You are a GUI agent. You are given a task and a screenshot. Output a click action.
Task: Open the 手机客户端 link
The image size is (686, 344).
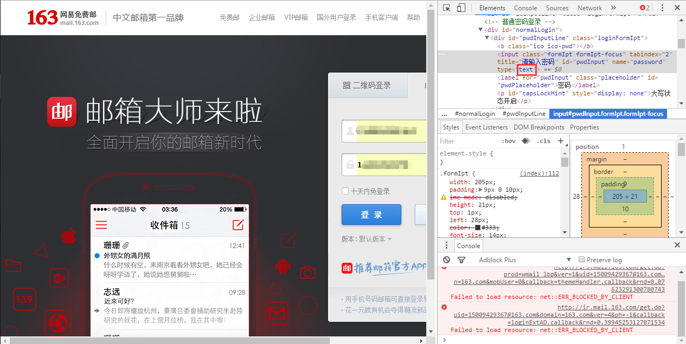point(381,17)
